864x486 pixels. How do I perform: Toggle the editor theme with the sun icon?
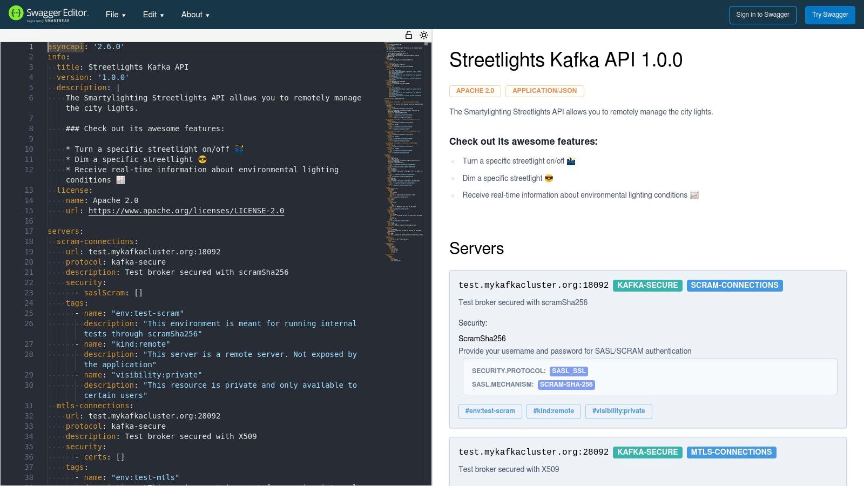point(423,35)
